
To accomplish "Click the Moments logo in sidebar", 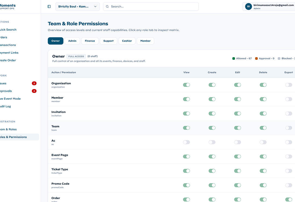I will (8, 7).
